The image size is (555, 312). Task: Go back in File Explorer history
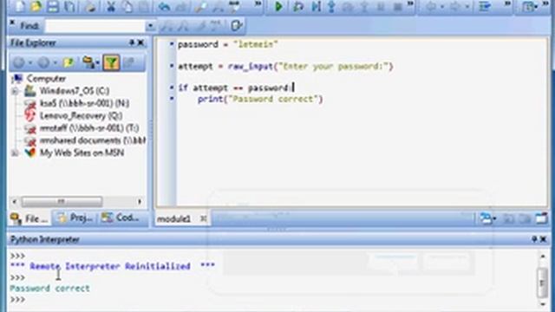point(19,63)
